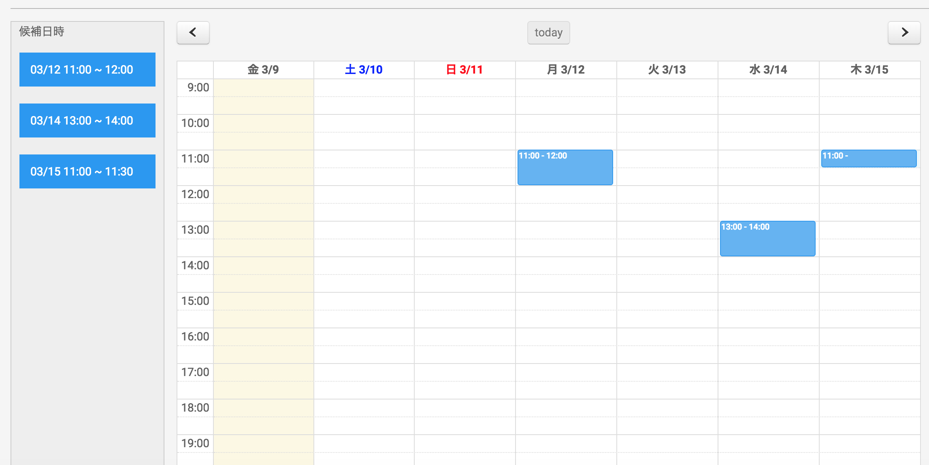Click the 17:00 slot on Sunday 3/11
The height and width of the screenshot is (465, 929).
click(464, 372)
